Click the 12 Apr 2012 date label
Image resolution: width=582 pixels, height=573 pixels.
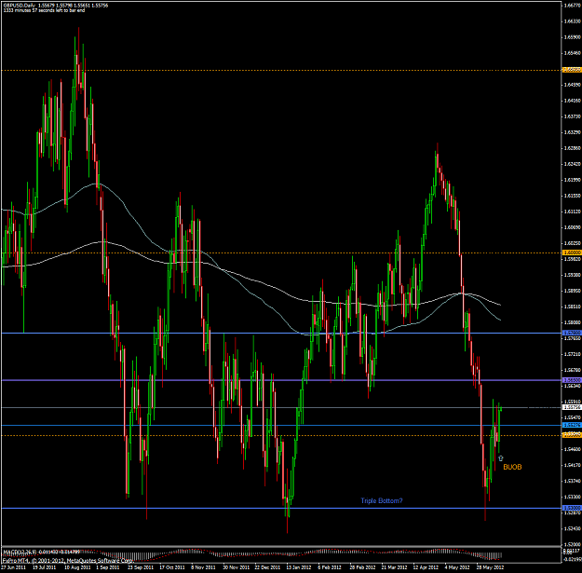coord(426,567)
